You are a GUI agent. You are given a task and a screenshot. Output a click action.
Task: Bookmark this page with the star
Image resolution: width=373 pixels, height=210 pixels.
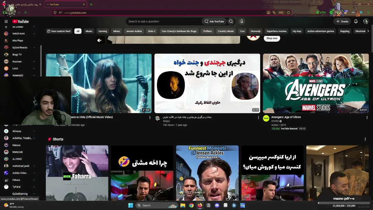[x=288, y=13]
